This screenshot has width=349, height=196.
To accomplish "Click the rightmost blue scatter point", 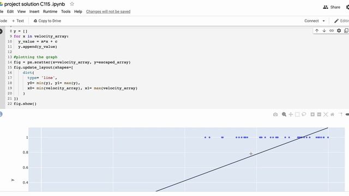I will (x=328, y=137).
